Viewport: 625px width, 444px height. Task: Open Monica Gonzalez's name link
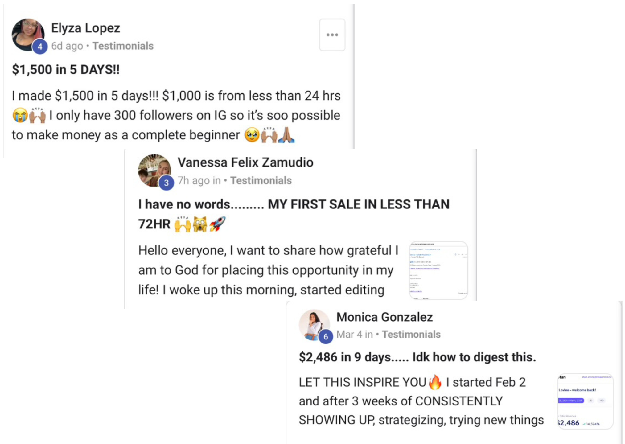pos(384,317)
